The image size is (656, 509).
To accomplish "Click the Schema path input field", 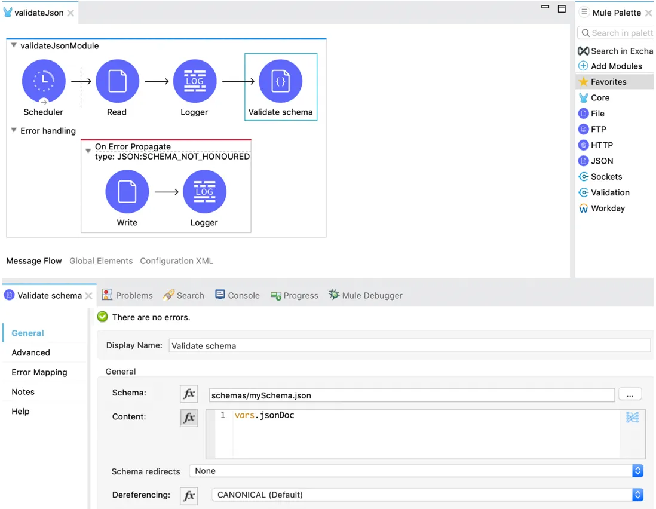I will [x=412, y=395].
